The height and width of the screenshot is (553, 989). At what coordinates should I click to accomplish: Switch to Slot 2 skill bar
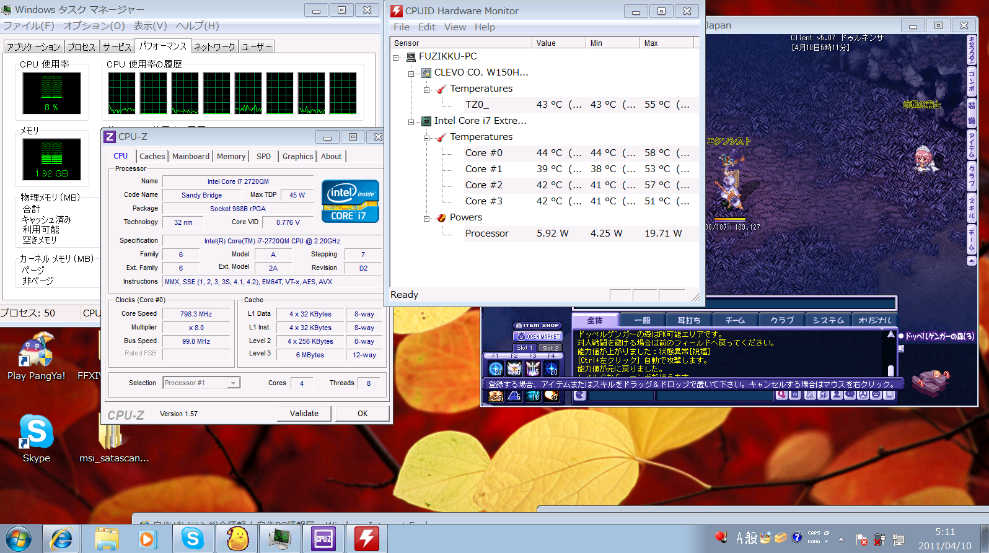pyautogui.click(x=550, y=348)
